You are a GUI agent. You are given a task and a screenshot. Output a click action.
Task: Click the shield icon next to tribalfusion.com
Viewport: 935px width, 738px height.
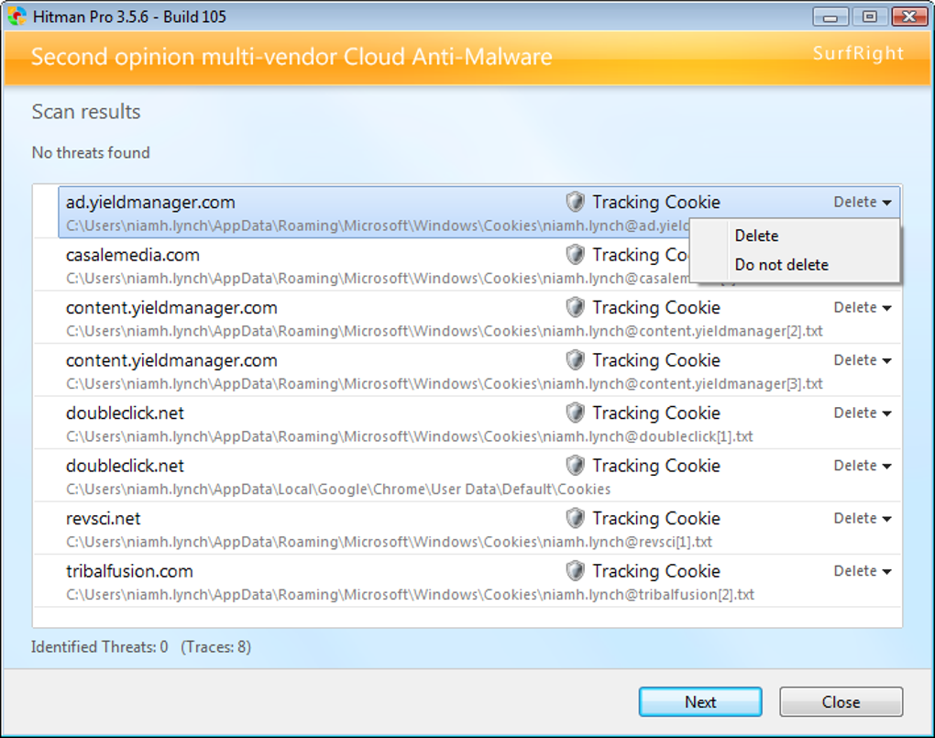[x=575, y=571]
